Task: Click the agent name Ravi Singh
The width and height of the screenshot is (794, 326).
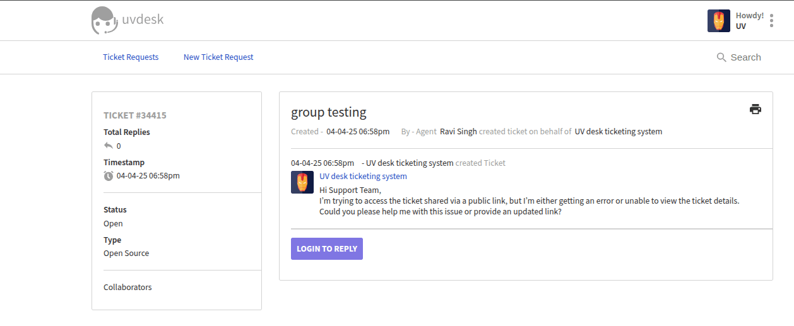Action: point(458,132)
